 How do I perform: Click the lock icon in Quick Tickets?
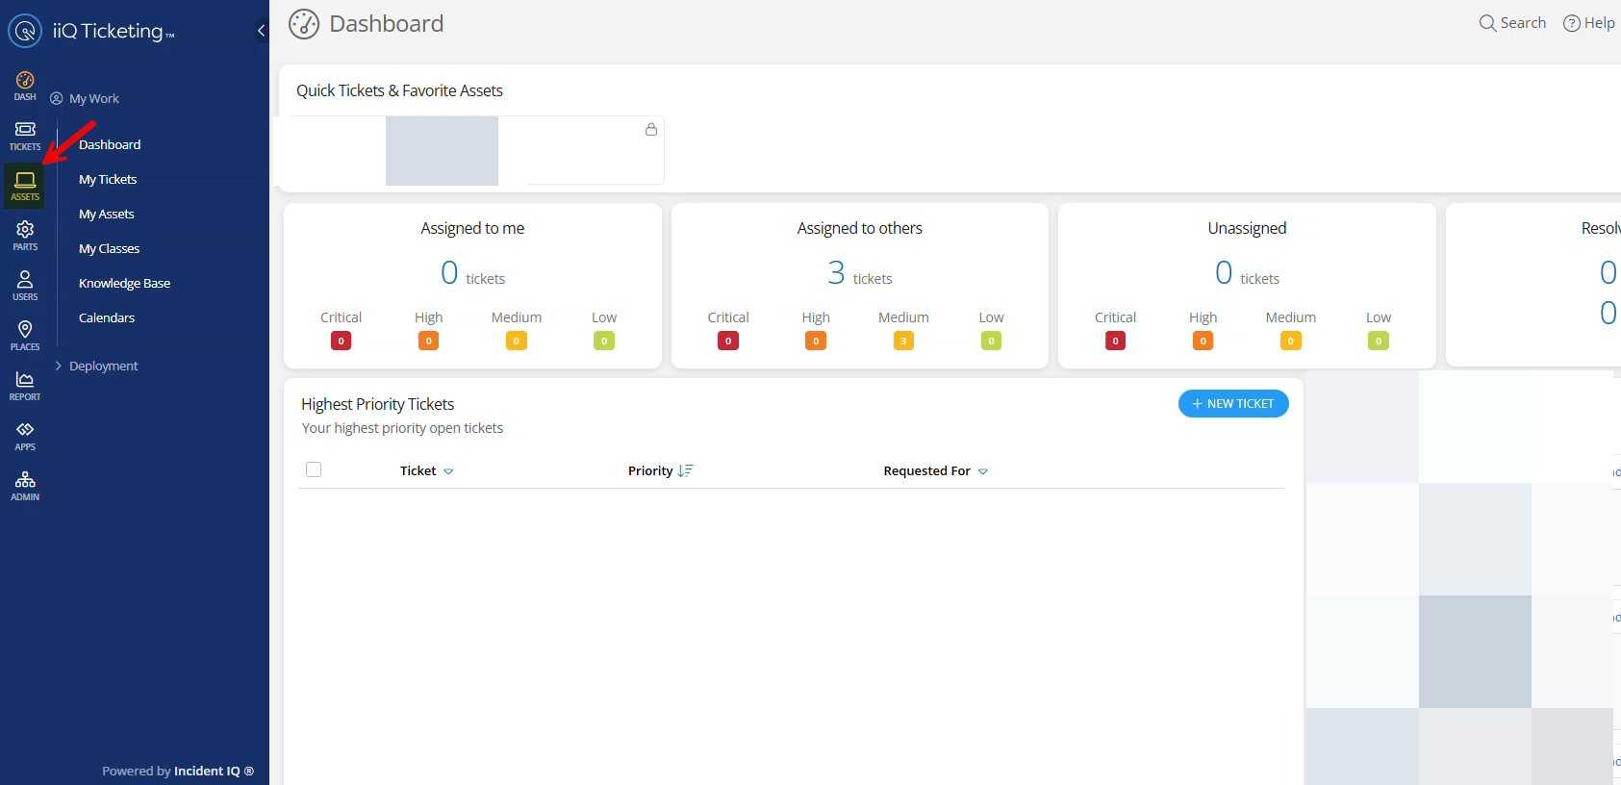point(651,130)
